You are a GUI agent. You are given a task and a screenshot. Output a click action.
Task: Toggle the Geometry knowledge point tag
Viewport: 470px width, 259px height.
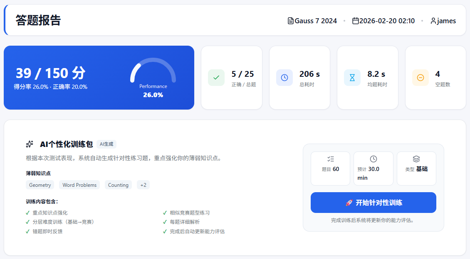point(40,185)
